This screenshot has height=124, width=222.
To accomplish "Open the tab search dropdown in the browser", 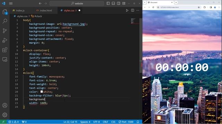I will tap(145, 2).
